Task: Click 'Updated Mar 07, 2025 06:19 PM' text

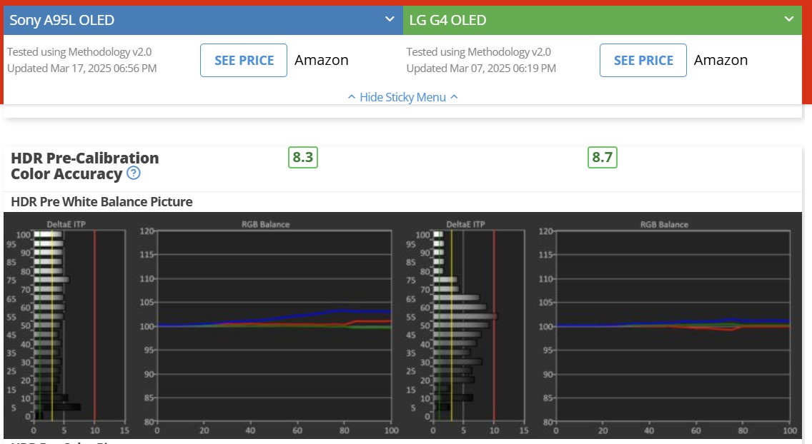Action: coord(481,69)
